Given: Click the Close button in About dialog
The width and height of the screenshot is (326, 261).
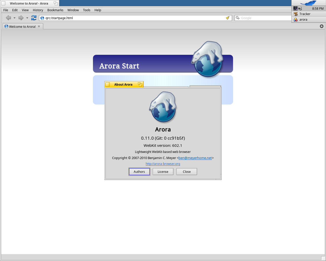Looking at the screenshot, I should pyautogui.click(x=187, y=172).
